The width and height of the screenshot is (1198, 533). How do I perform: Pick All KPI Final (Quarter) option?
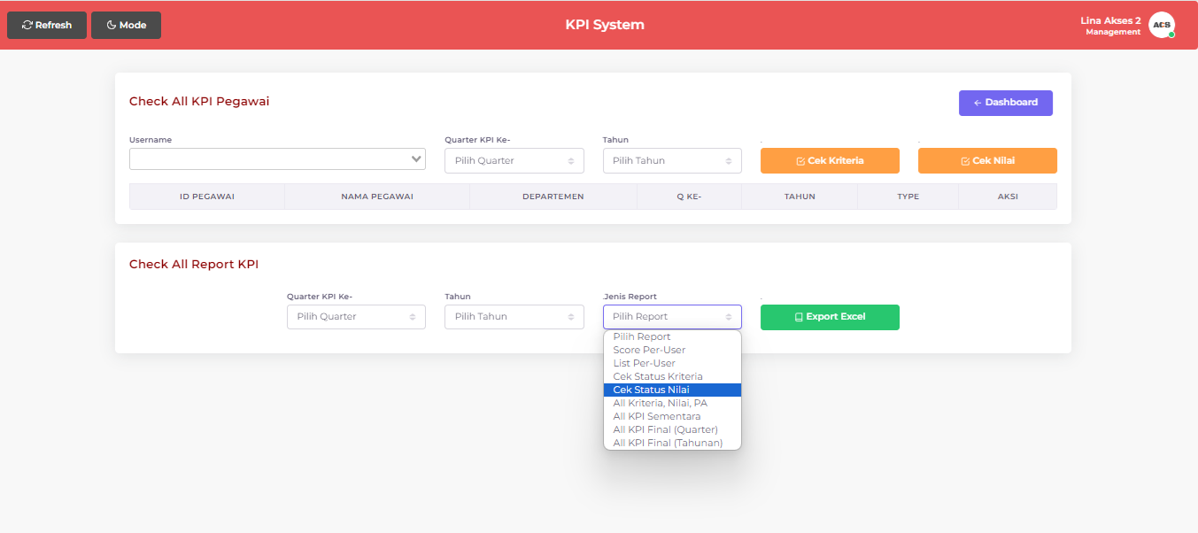pos(665,429)
